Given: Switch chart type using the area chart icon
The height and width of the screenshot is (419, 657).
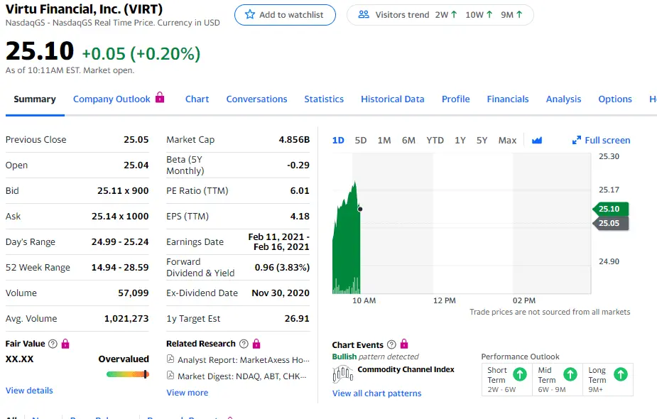Looking at the screenshot, I should 537,141.
